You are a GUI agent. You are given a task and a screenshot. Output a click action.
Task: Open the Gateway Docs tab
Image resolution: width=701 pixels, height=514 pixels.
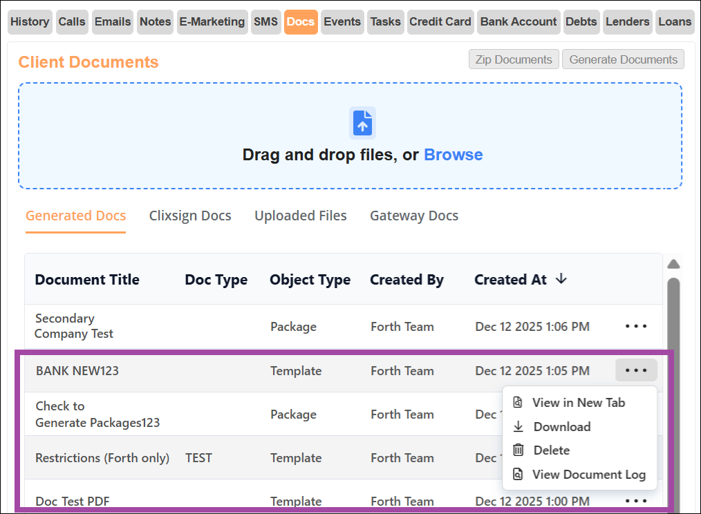tap(413, 216)
